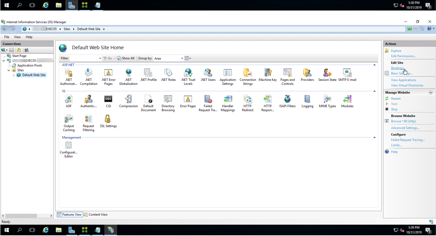Image resolution: width=436 pixels, height=236 pixels.
Task: Open the Machine Key feature
Action: click(x=267, y=75)
